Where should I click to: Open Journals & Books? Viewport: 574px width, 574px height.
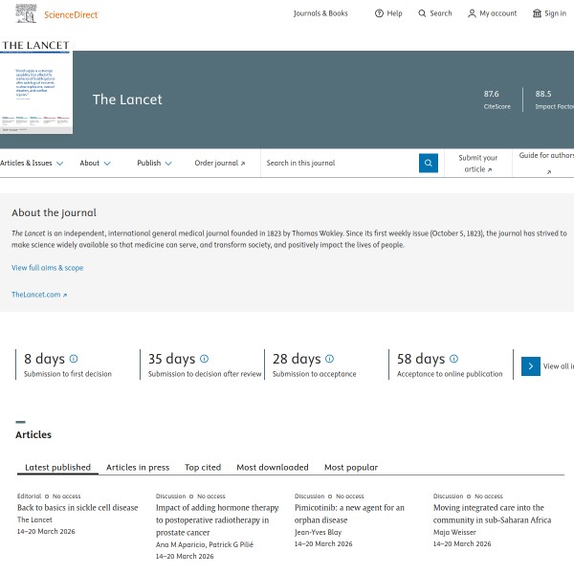coord(320,13)
